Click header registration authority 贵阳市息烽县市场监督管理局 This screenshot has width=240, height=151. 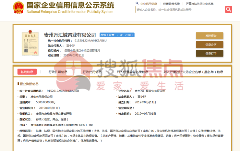tap(82, 50)
